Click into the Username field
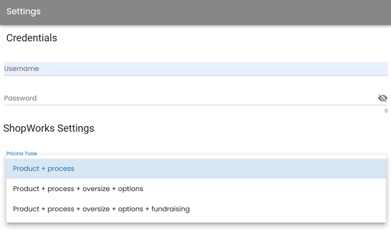Viewport: 391px width, 230px height. 195,69
